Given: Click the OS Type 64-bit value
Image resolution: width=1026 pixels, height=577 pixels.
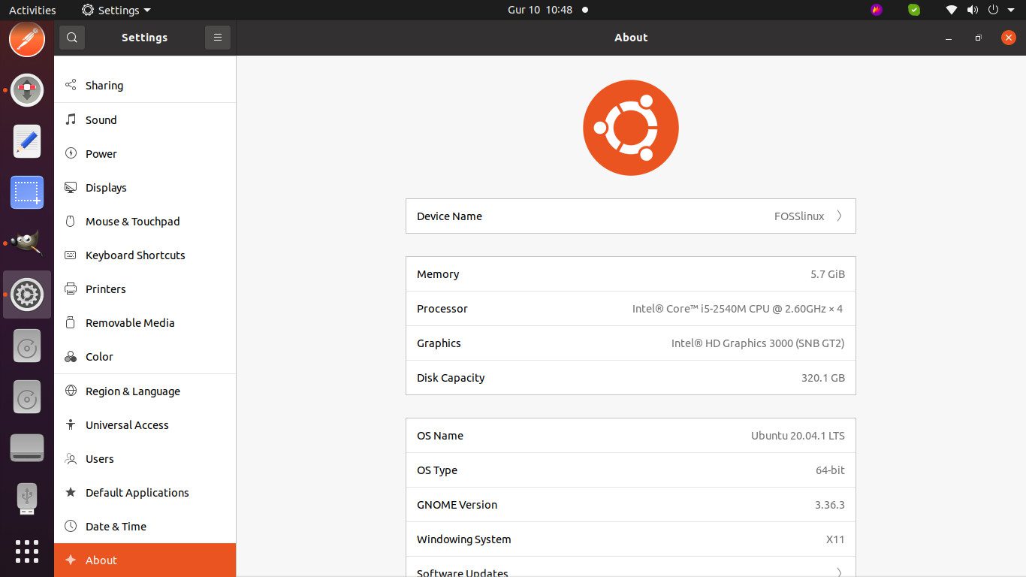Looking at the screenshot, I should [x=830, y=470].
